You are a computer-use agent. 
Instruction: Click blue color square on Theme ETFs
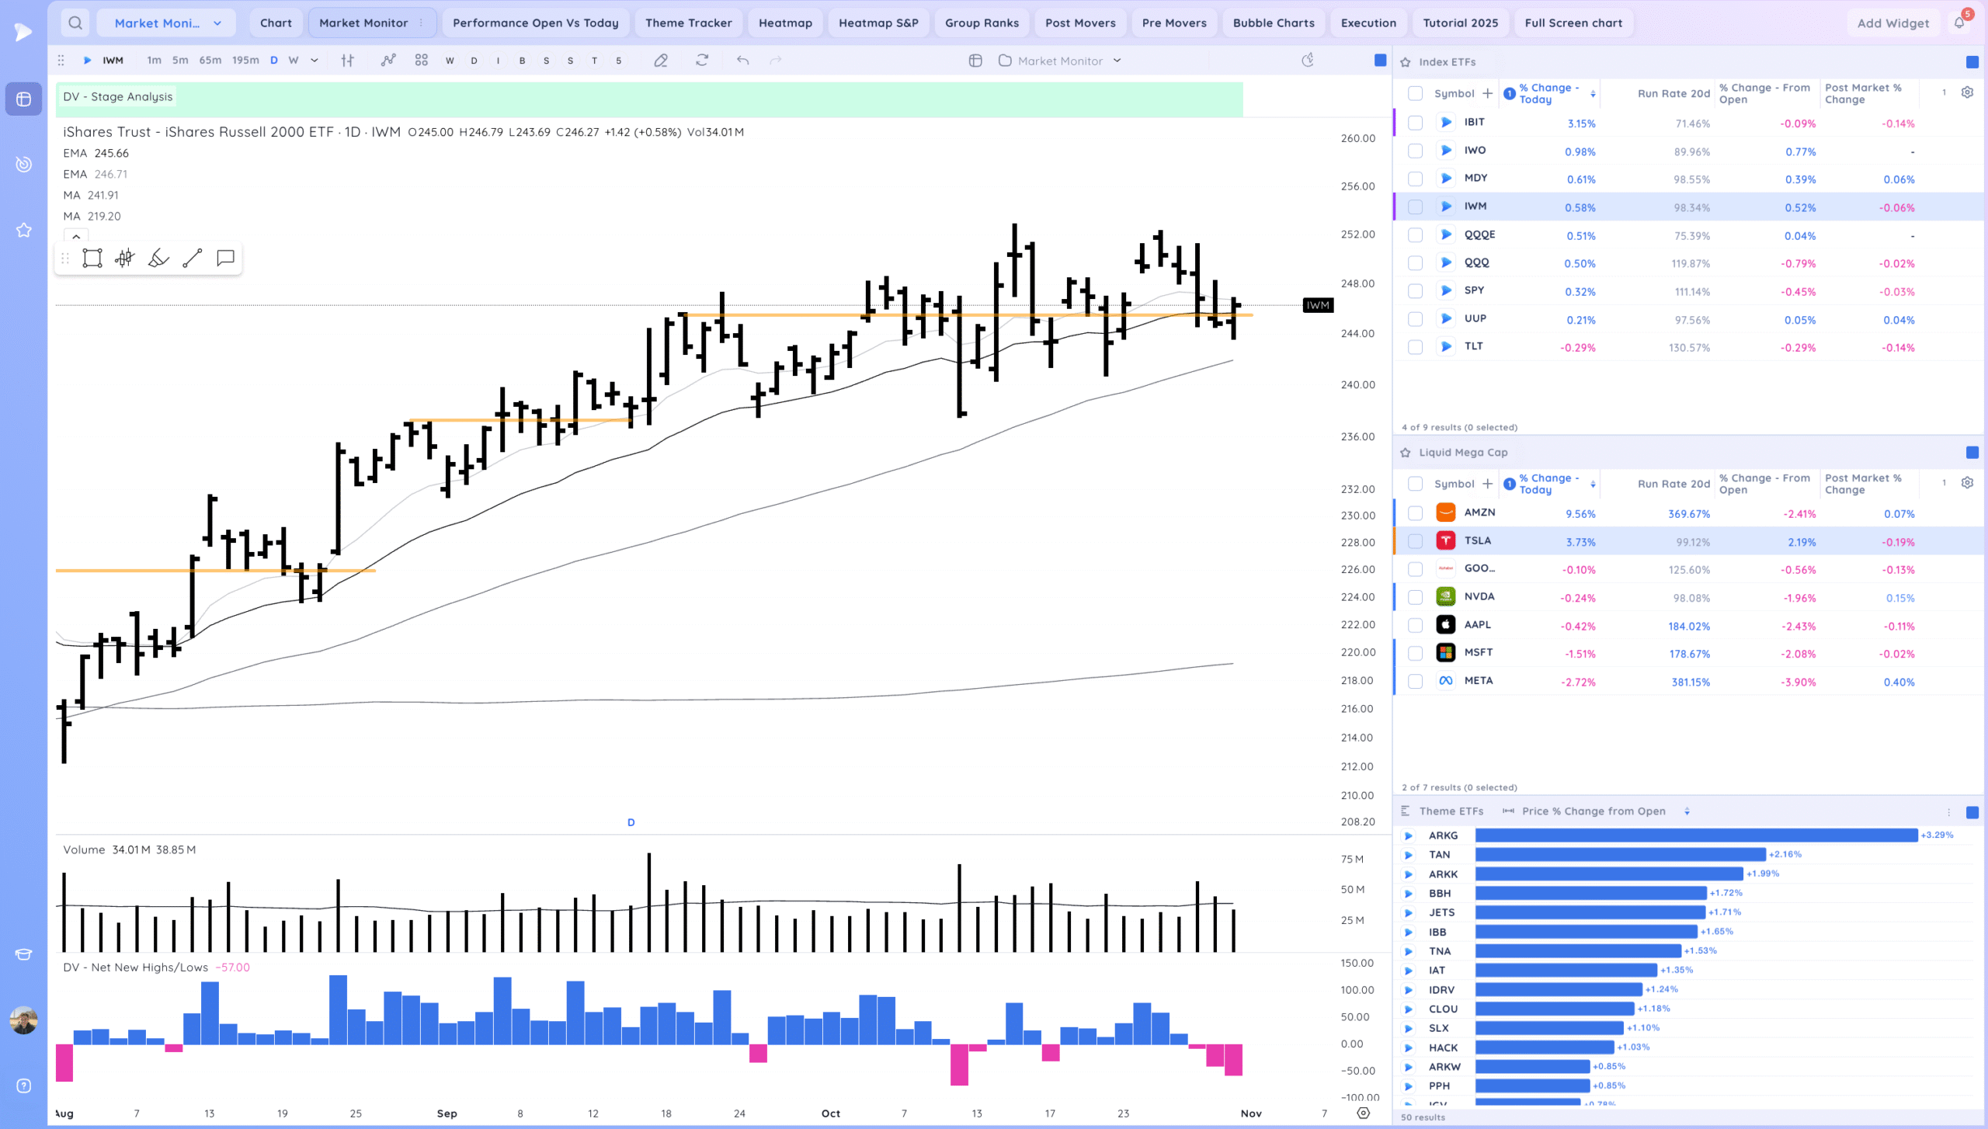[x=1972, y=812]
